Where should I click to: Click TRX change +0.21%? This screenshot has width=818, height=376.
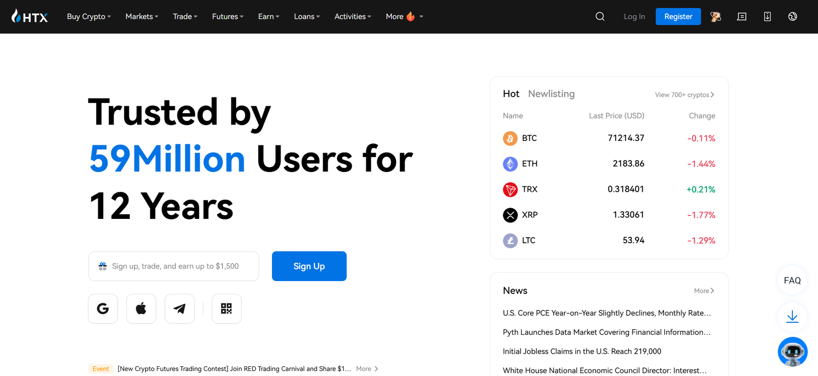(x=700, y=189)
